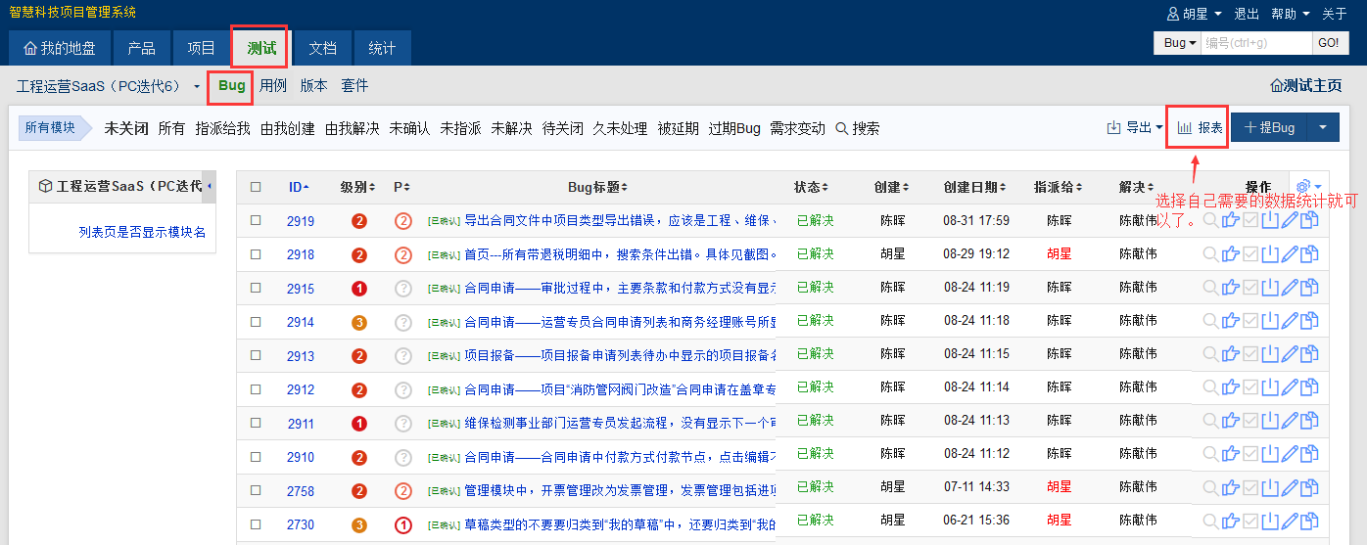
Task: Open the arrow dropdown beside 提Bug
Action: coord(1323,127)
